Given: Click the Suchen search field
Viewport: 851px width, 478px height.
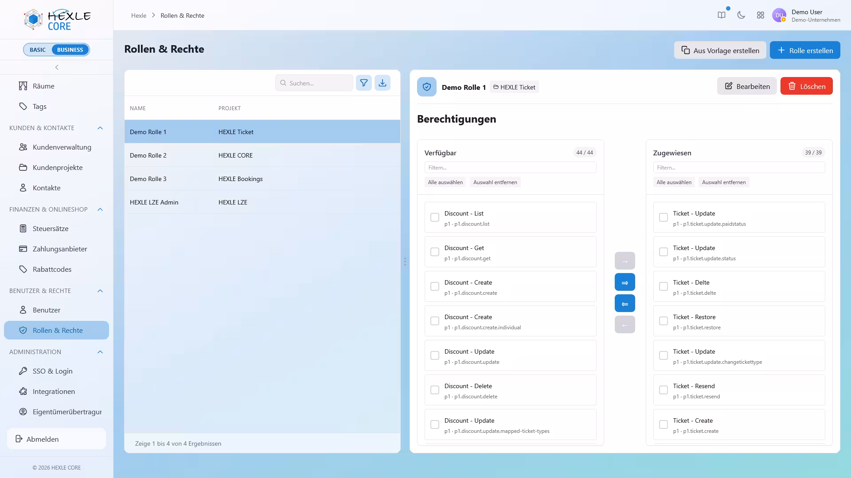Looking at the screenshot, I should point(314,83).
